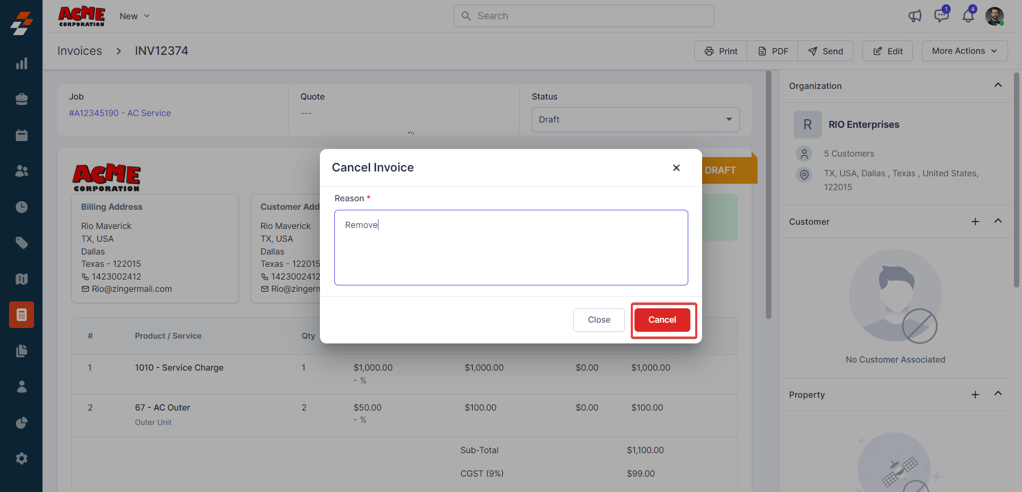This screenshot has height=492, width=1022.
Task: Open the chat messages icon
Action: pyautogui.click(x=941, y=15)
